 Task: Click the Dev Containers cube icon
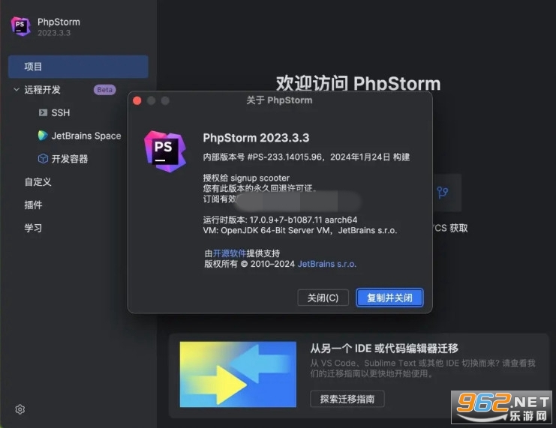[x=43, y=158]
